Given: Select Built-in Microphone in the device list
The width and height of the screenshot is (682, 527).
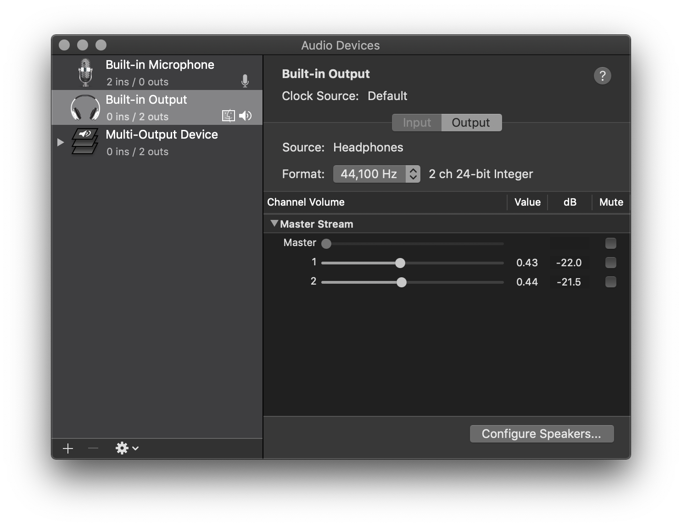Looking at the screenshot, I should (157, 73).
